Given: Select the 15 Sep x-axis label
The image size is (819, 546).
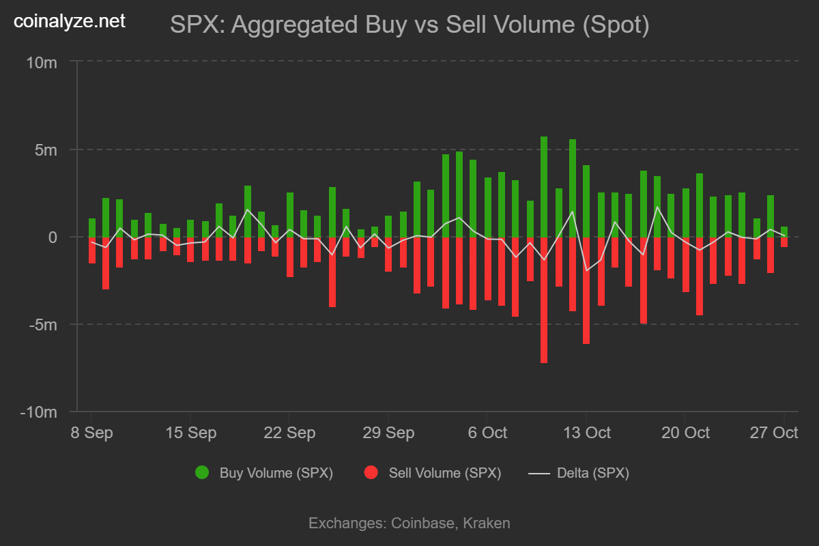Looking at the screenshot, I should (190, 433).
